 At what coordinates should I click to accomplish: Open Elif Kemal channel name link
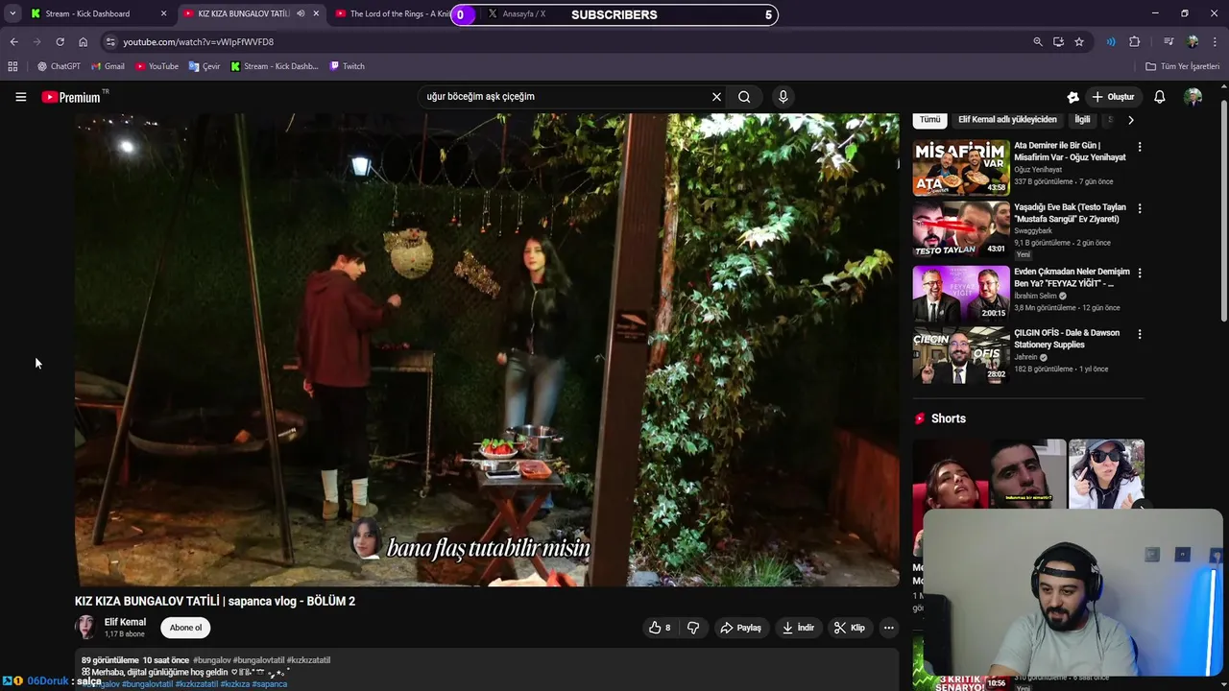click(125, 622)
